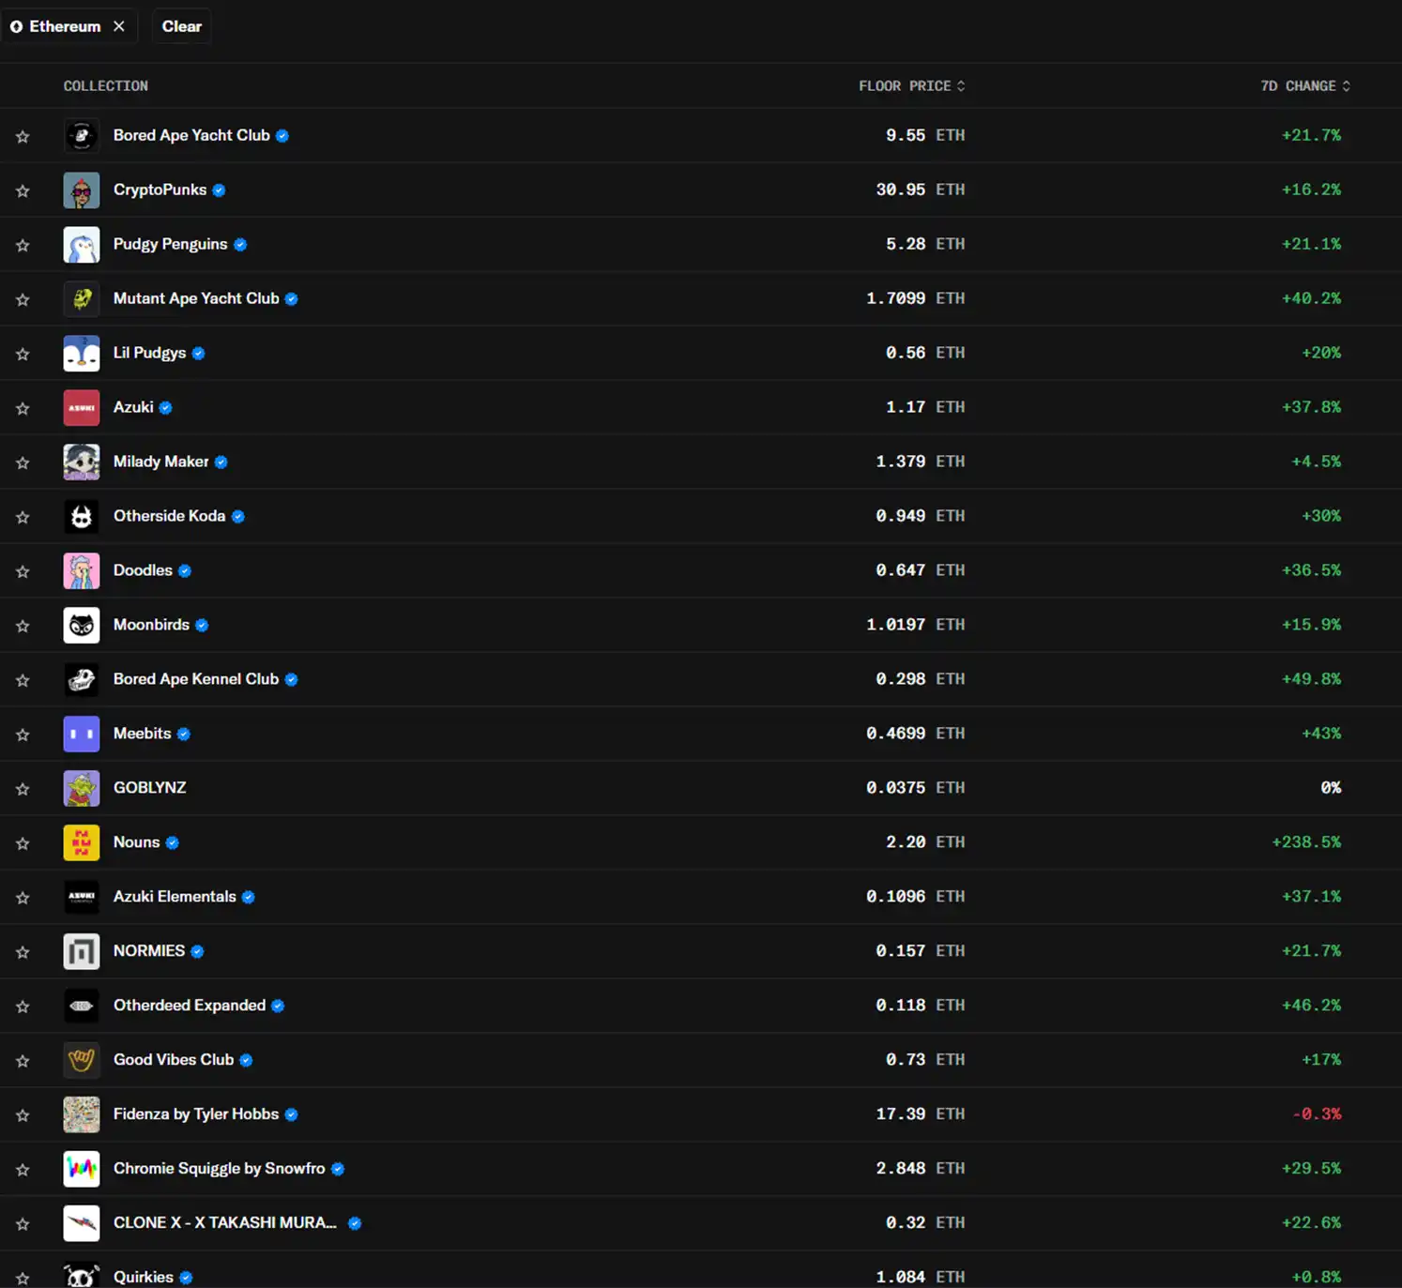Star the Moonbirds collection
This screenshot has width=1402, height=1288.
coord(23,626)
